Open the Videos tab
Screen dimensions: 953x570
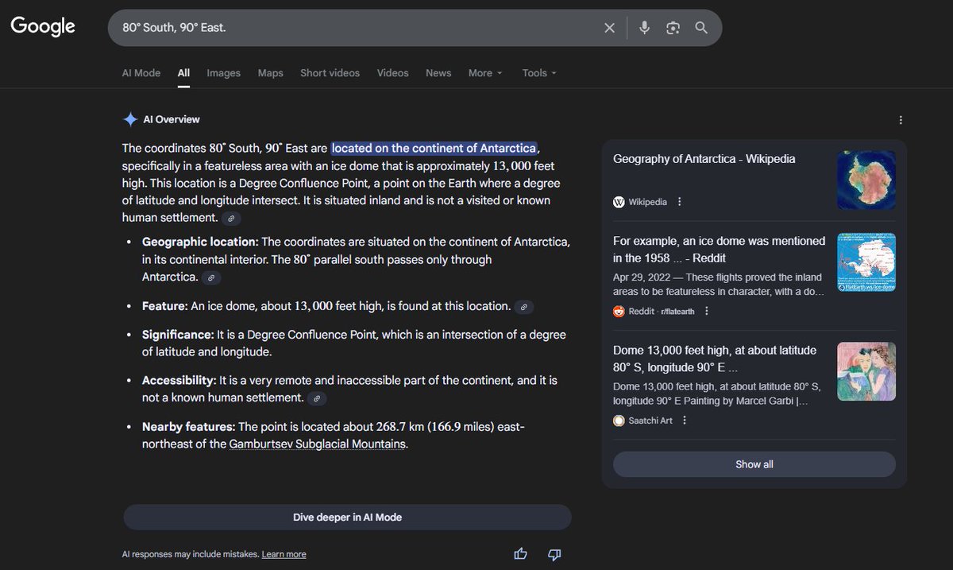tap(392, 73)
